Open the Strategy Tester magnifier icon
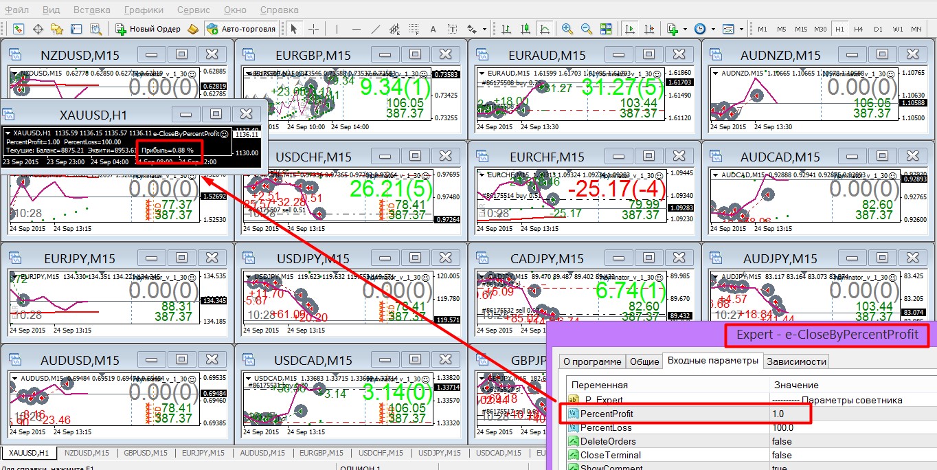The width and height of the screenshot is (937, 470). pyautogui.click(x=95, y=29)
